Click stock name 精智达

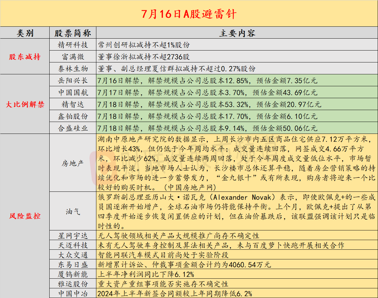click(x=73, y=104)
